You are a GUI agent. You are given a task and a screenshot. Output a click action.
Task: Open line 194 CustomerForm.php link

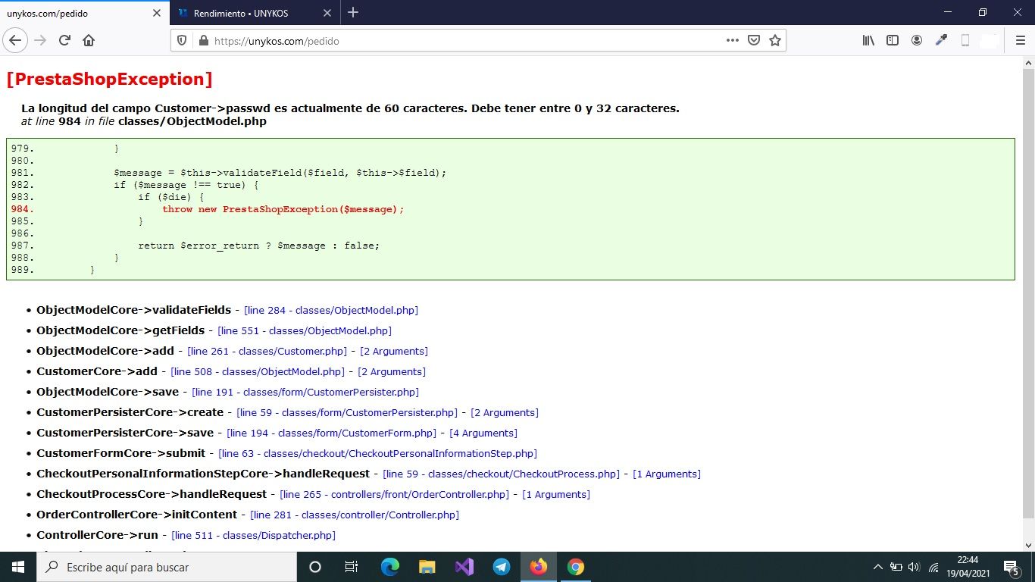[331, 433]
